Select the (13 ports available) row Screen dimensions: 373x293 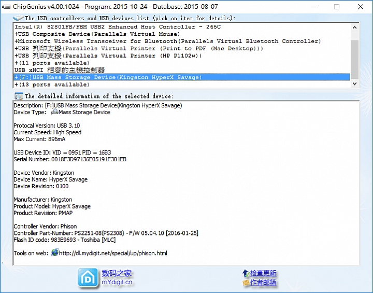click(x=182, y=85)
